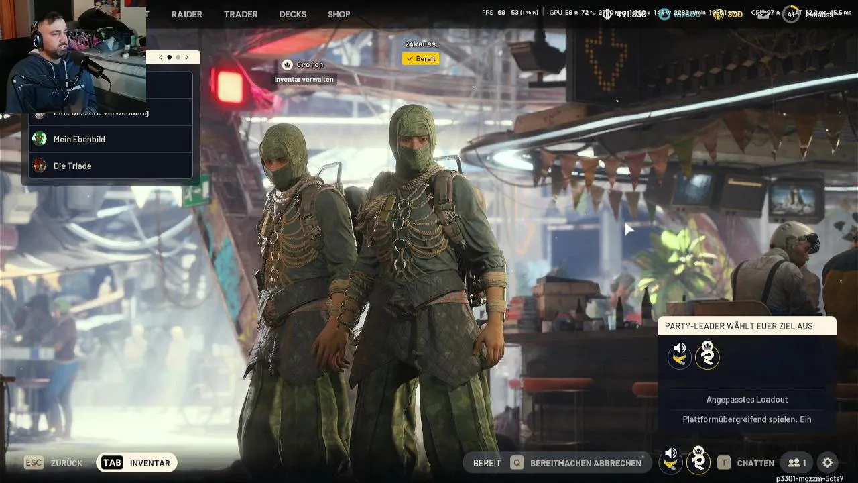Click the Crofon player name

pyautogui.click(x=310, y=64)
